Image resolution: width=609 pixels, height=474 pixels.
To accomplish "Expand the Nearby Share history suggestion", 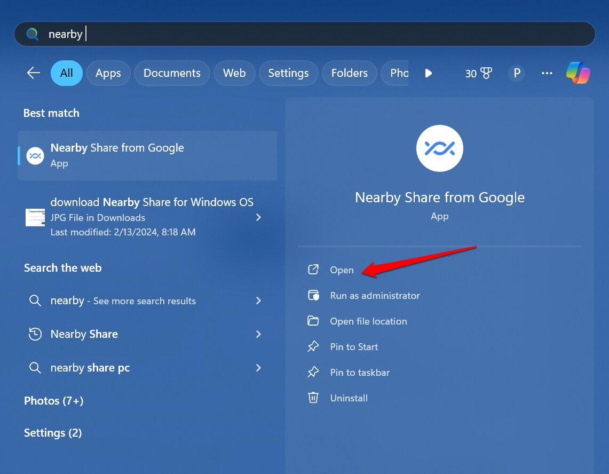I will click(x=258, y=334).
